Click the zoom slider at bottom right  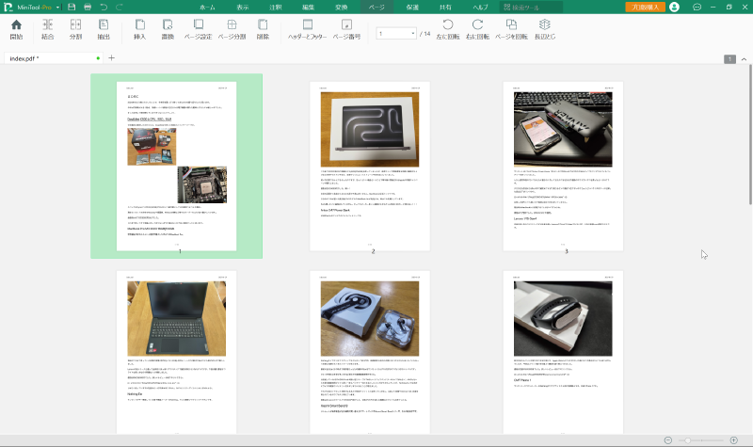(700, 440)
